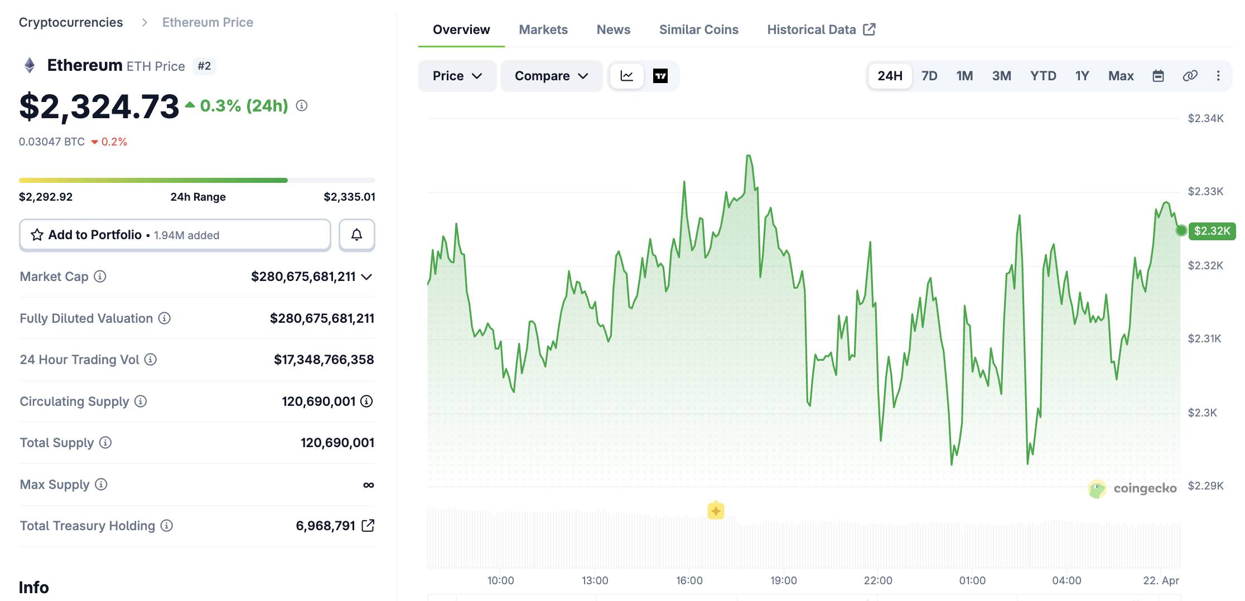Open the Price dropdown
The height and width of the screenshot is (601, 1245).
pos(457,76)
